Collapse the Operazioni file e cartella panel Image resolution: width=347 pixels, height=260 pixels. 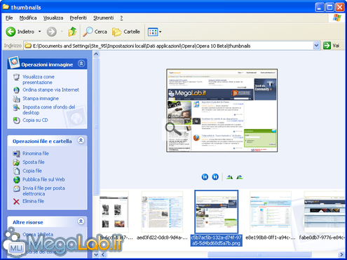pyautogui.click(x=81, y=140)
